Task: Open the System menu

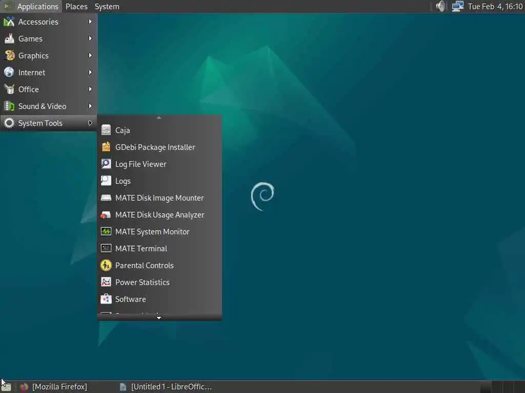Action: (x=107, y=6)
